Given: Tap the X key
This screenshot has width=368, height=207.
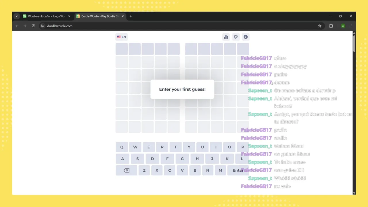Looking at the screenshot, I should (x=157, y=170).
